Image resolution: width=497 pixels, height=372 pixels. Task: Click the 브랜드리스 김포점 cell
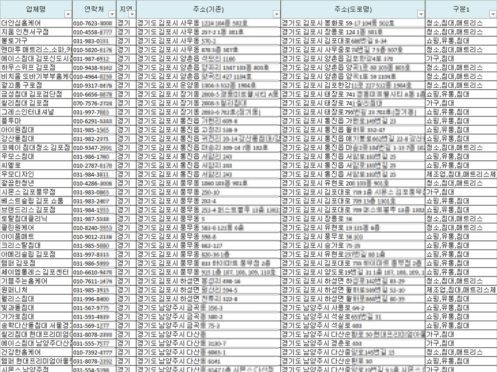click(x=36, y=210)
